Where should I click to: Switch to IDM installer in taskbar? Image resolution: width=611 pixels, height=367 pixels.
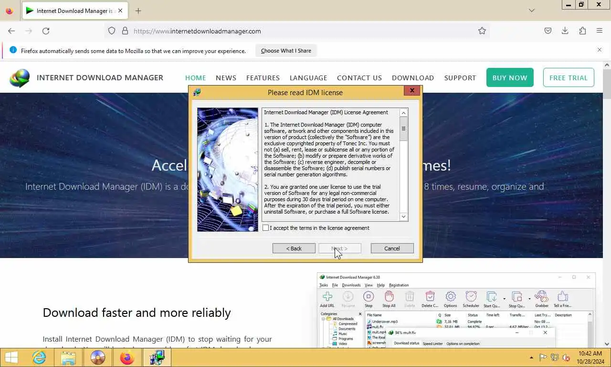(157, 357)
